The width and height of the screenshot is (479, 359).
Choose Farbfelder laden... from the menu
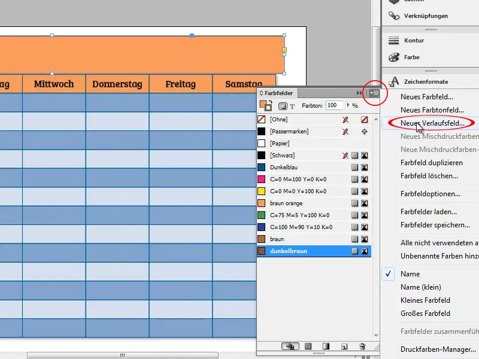pyautogui.click(x=428, y=212)
